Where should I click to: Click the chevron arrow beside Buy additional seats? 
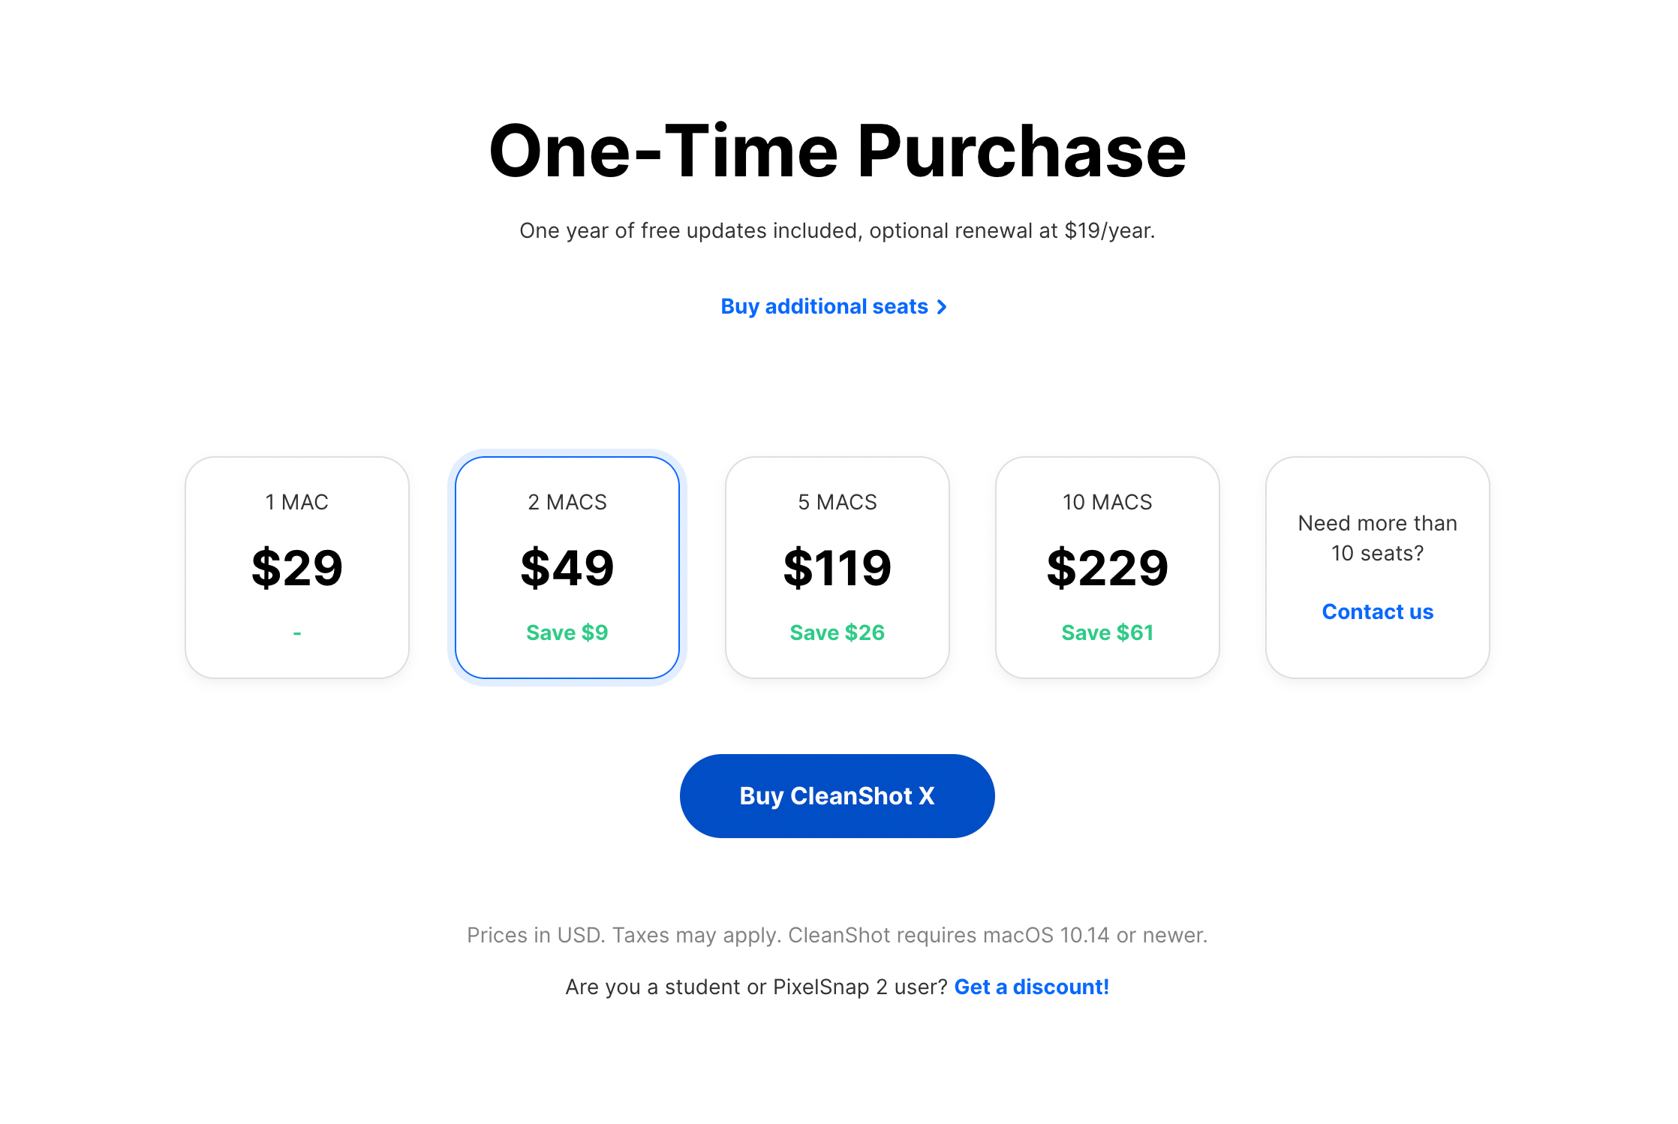coord(942,307)
